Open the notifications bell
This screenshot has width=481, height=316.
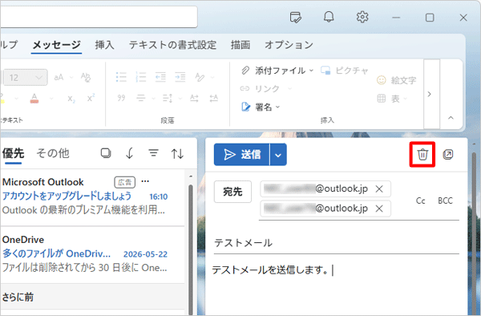(x=329, y=17)
